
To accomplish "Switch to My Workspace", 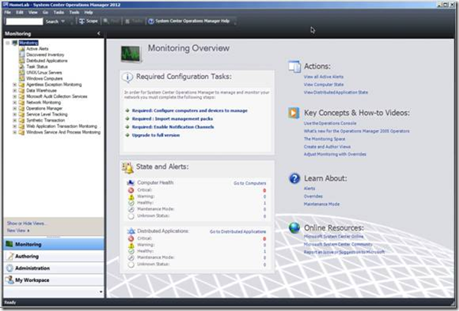I will coord(54,280).
